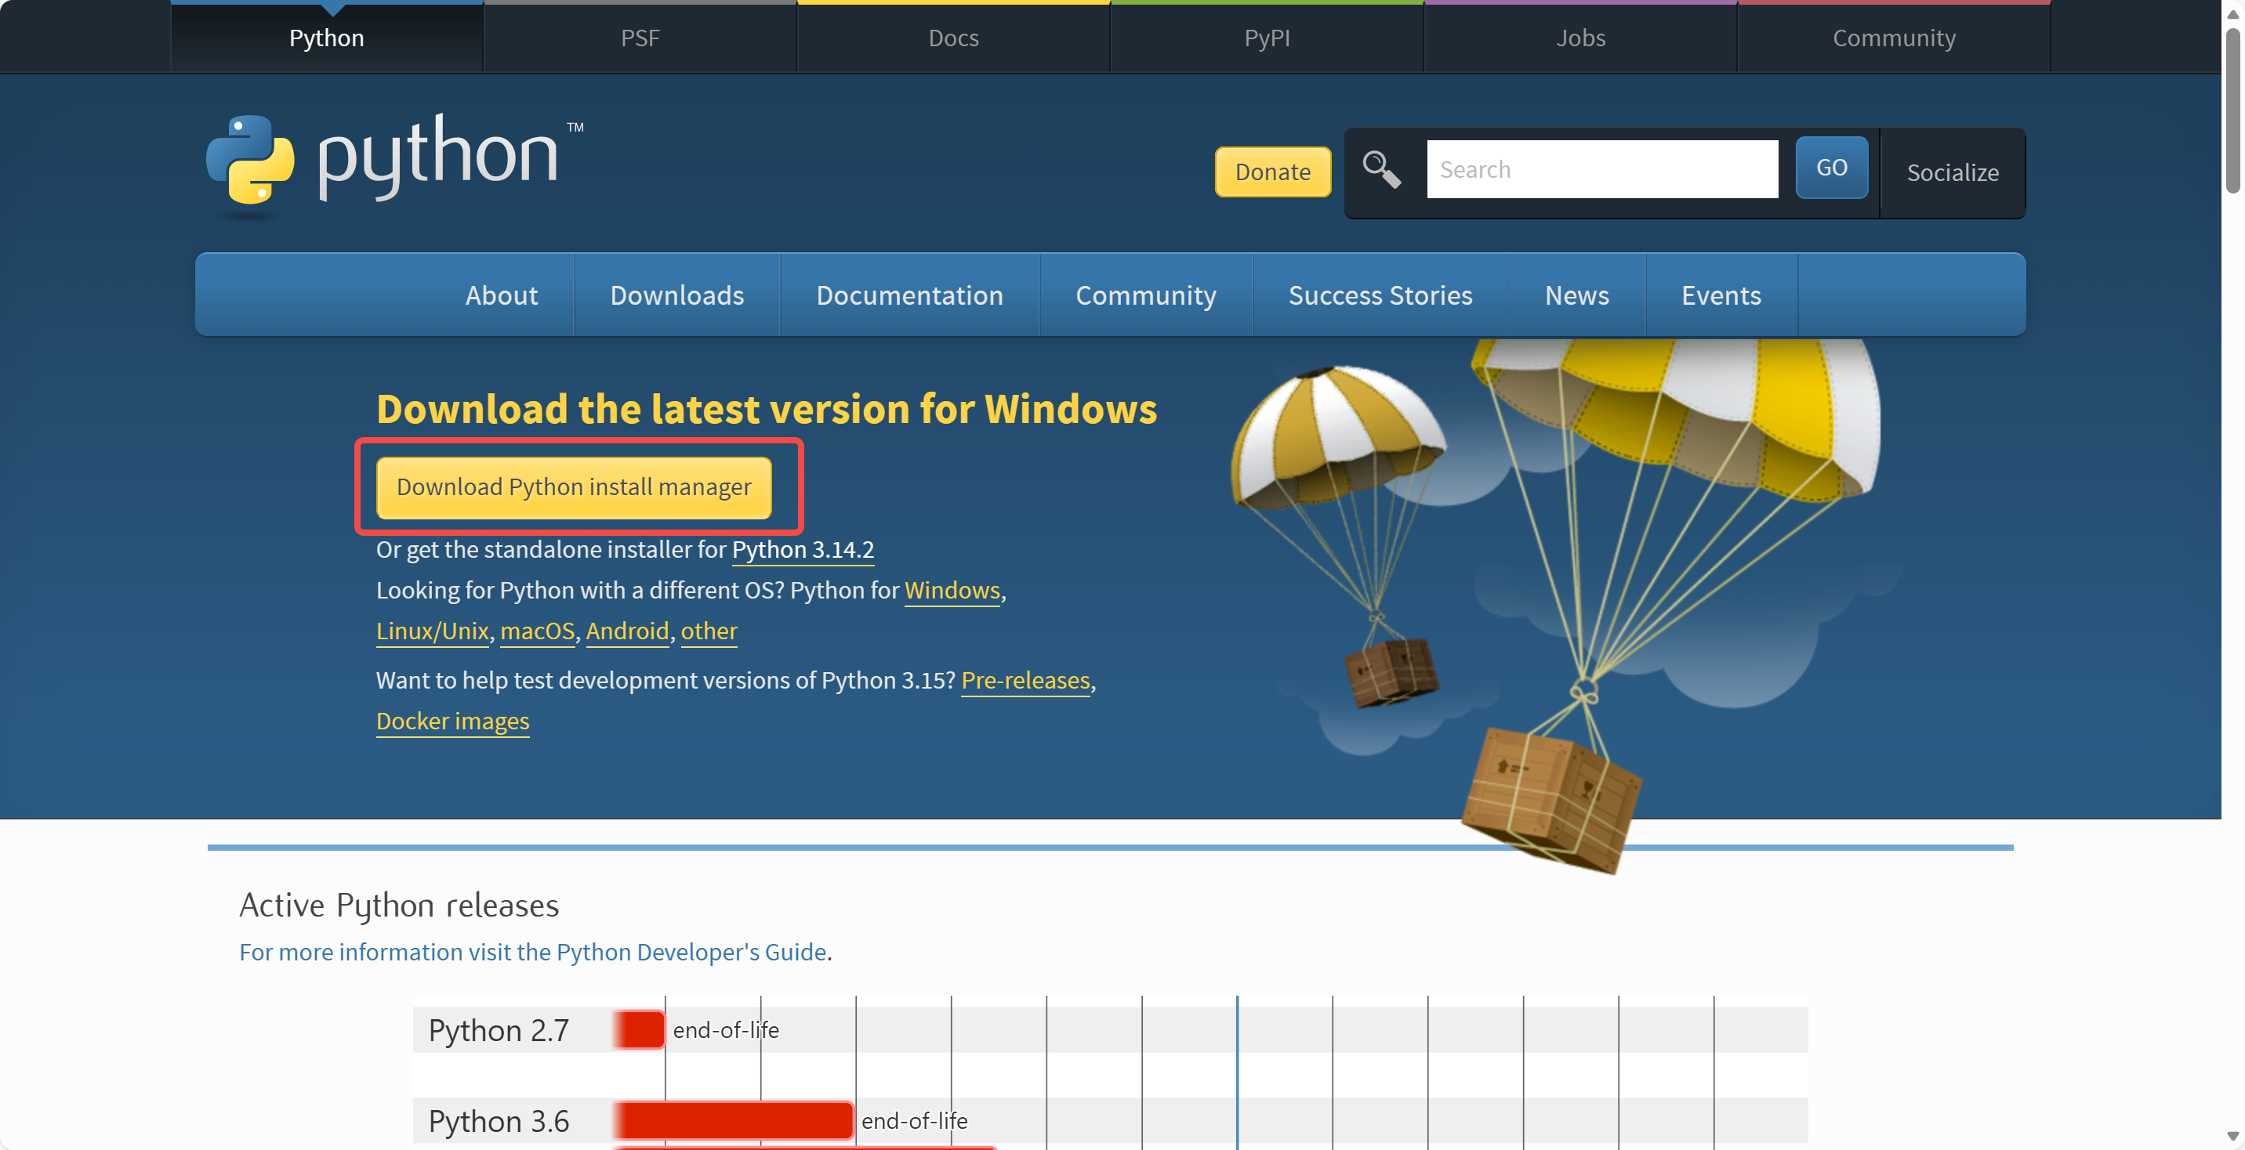Open the Socialize dropdown
Image resolution: width=2245 pixels, height=1150 pixels.
1951,172
